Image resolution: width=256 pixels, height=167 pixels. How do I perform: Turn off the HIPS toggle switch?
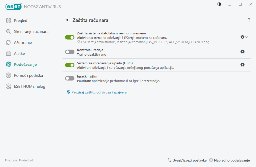click(x=70, y=65)
